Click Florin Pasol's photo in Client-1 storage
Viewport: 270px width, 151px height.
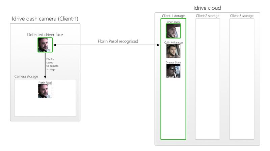pos(173,31)
